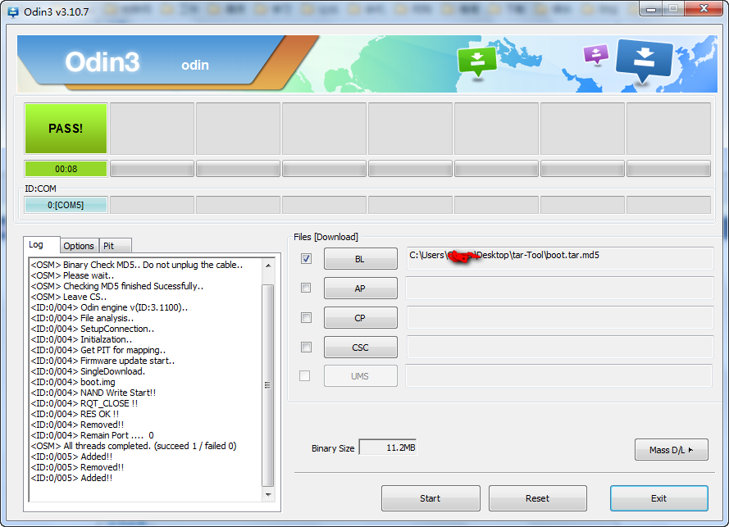
Task: Enable the AP file checkbox
Action: [x=306, y=288]
